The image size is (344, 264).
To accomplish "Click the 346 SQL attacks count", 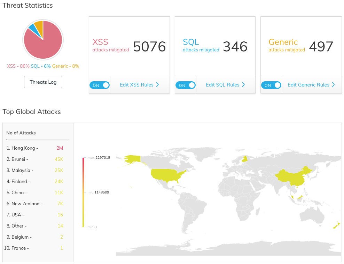I will click(x=235, y=47).
